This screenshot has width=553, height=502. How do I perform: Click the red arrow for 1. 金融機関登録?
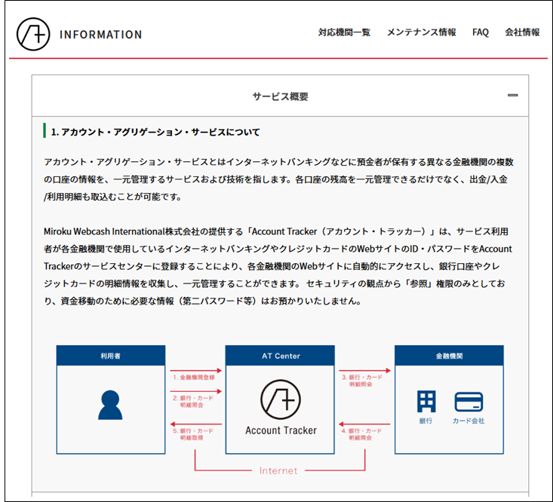coord(195,371)
